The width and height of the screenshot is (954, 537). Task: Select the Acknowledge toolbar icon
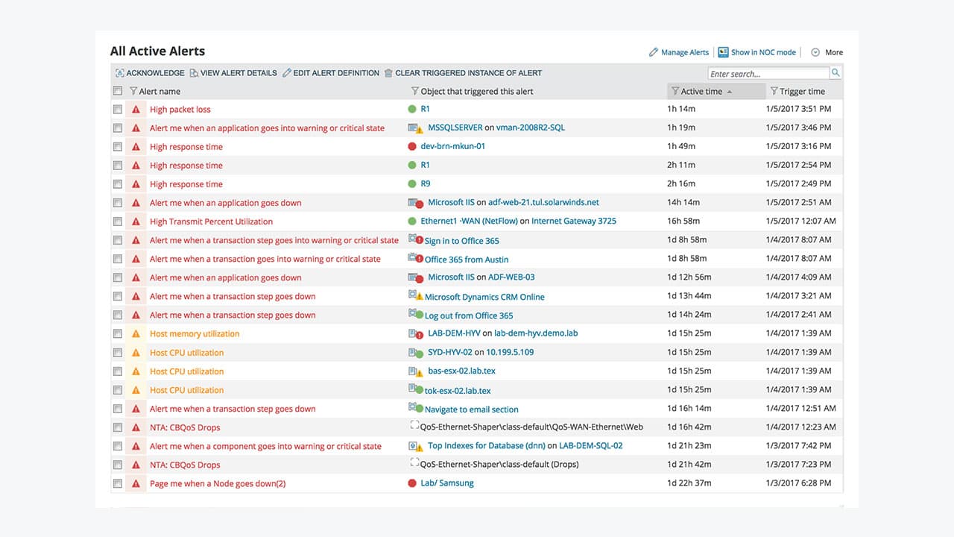120,73
